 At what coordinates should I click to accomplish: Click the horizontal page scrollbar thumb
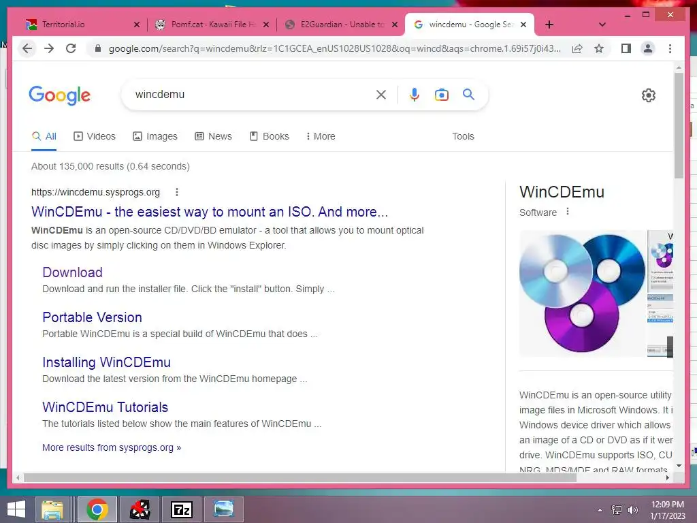click(300, 477)
